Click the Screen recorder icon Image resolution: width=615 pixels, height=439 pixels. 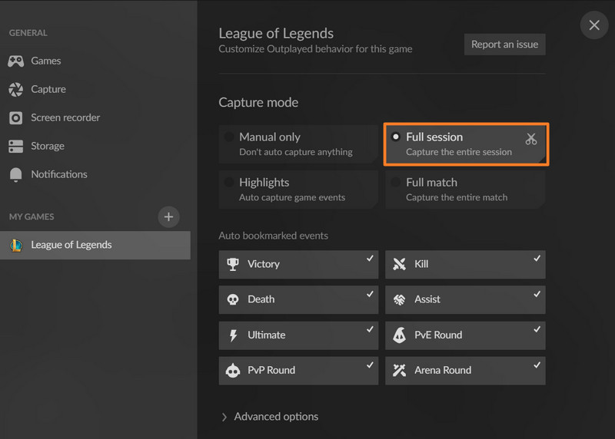[16, 118]
